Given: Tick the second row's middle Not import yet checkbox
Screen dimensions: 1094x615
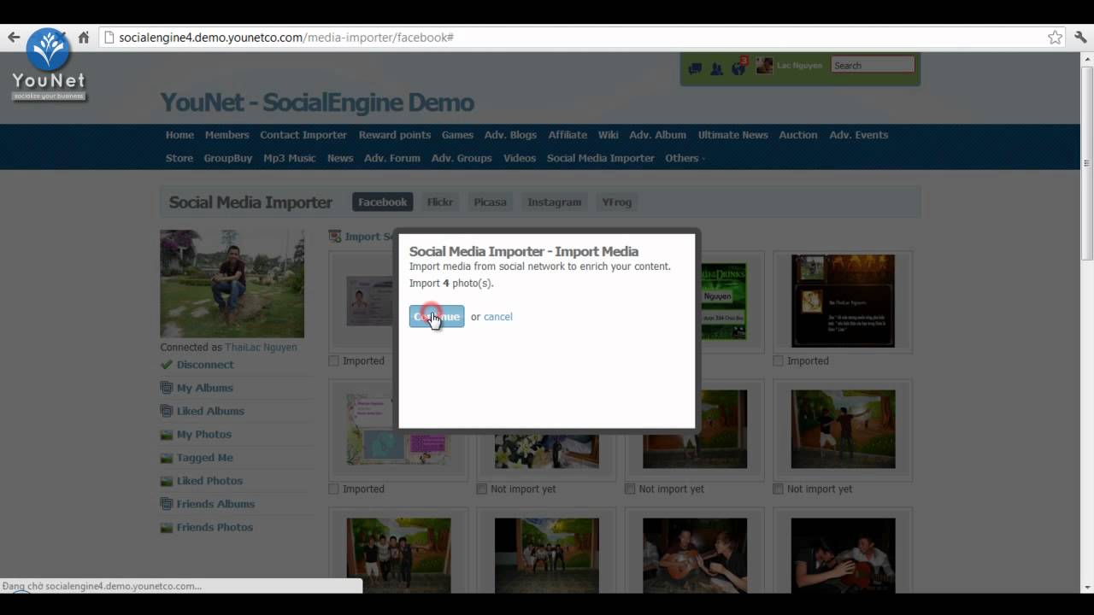Looking at the screenshot, I should [630, 489].
